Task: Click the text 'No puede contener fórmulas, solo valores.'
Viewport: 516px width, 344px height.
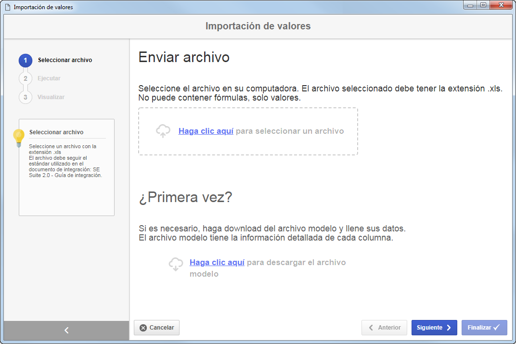Action: 219,98
